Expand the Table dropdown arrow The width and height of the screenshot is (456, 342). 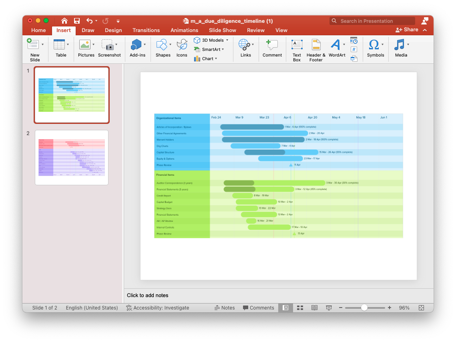tap(68, 45)
